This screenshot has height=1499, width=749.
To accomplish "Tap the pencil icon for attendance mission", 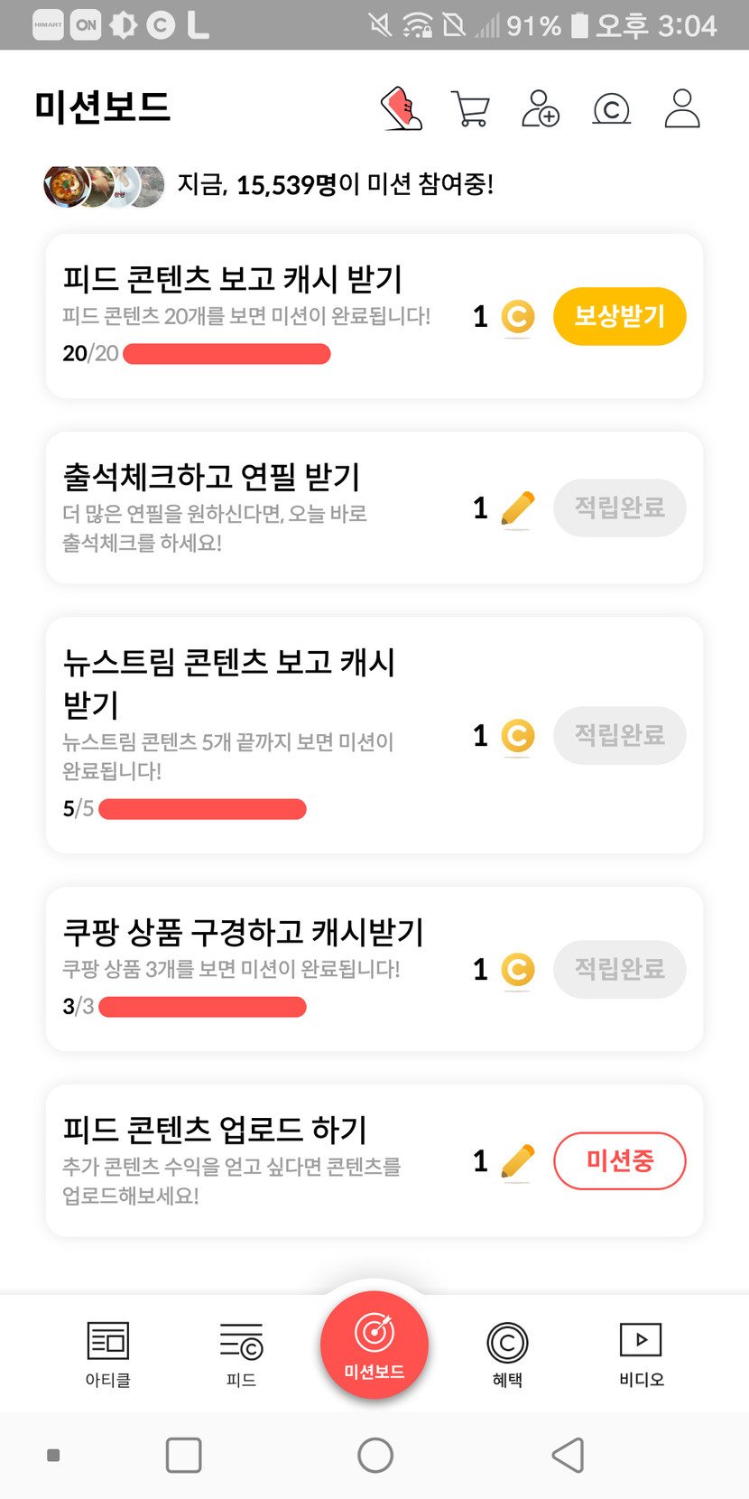I will pyautogui.click(x=516, y=508).
